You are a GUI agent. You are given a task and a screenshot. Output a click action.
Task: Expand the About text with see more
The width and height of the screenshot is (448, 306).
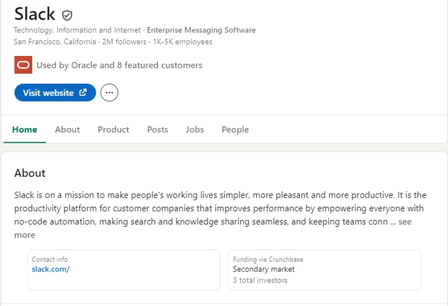click(x=405, y=222)
